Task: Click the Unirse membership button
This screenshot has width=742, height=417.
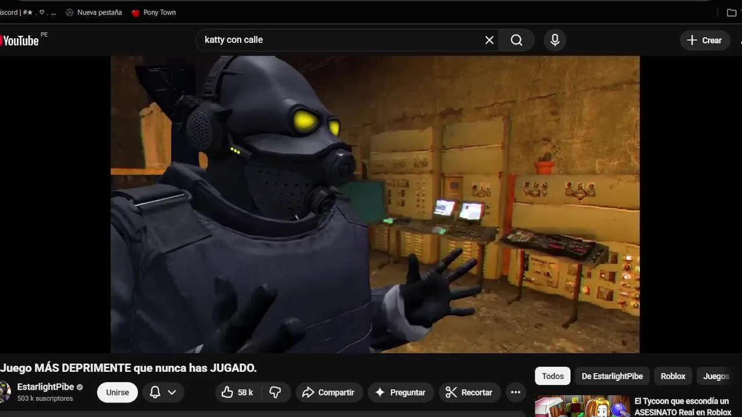Action: [x=117, y=392]
